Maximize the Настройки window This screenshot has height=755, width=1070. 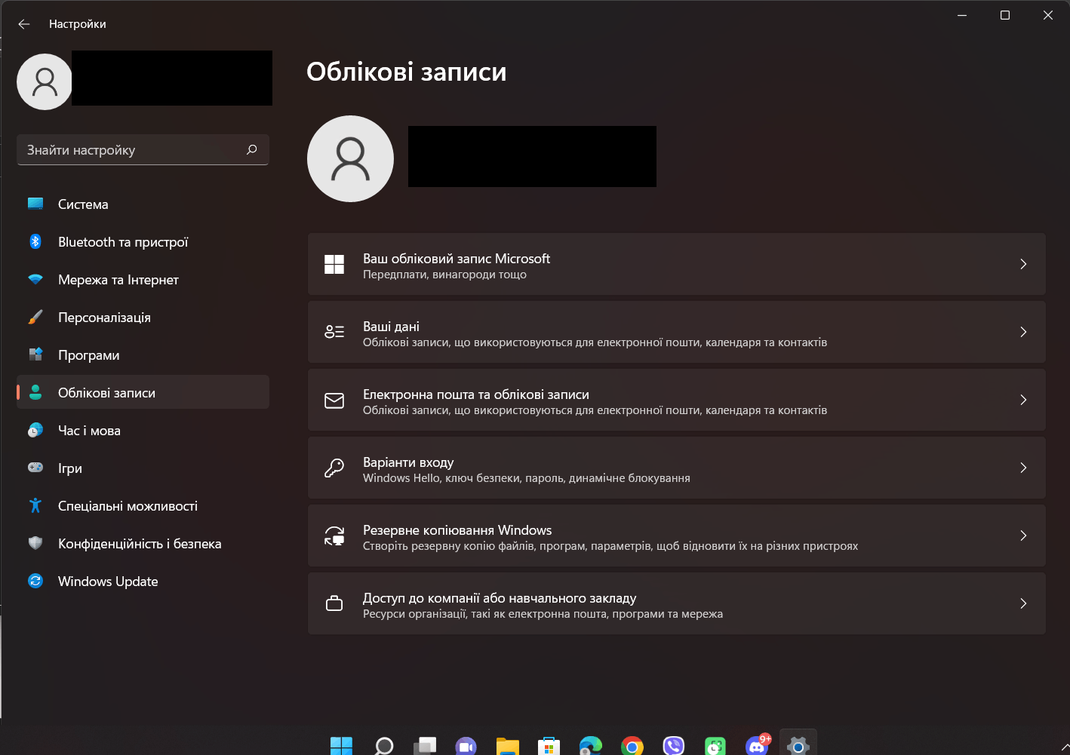point(1005,15)
